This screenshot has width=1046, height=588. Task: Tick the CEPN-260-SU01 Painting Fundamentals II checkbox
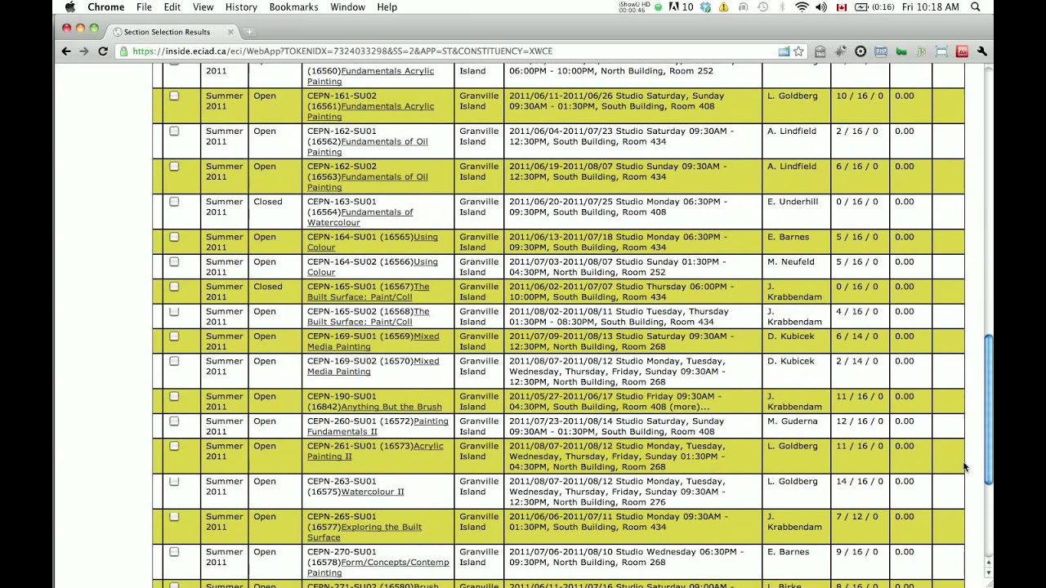(174, 421)
